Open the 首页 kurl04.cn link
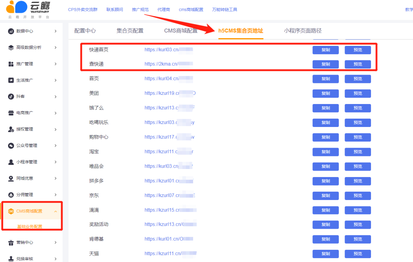The height and width of the screenshot is (262, 413). pyautogui.click(x=169, y=78)
